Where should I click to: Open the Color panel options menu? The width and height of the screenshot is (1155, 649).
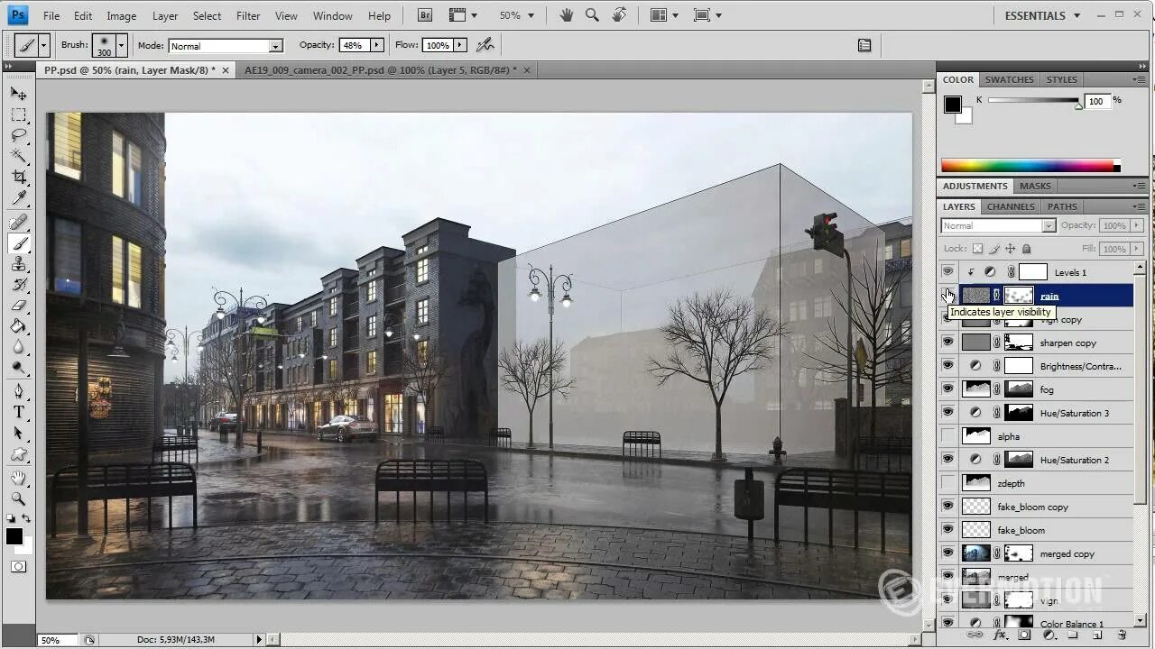[1141, 79]
